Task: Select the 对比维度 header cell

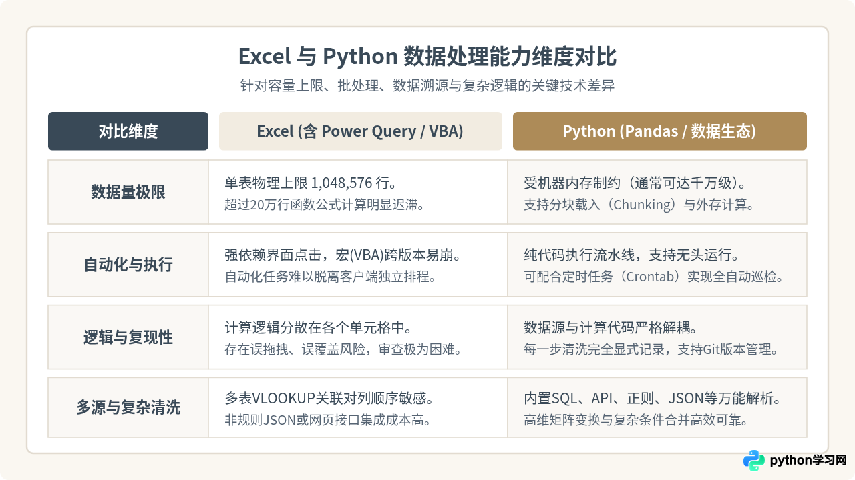Action: point(128,131)
